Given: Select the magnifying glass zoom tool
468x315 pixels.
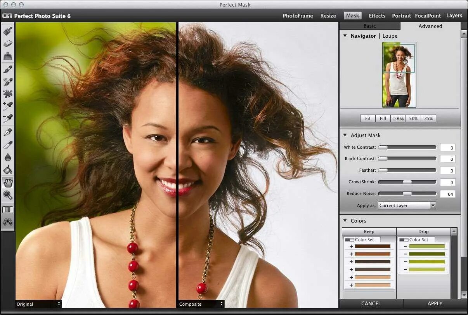Looking at the screenshot, I should click(x=8, y=195).
